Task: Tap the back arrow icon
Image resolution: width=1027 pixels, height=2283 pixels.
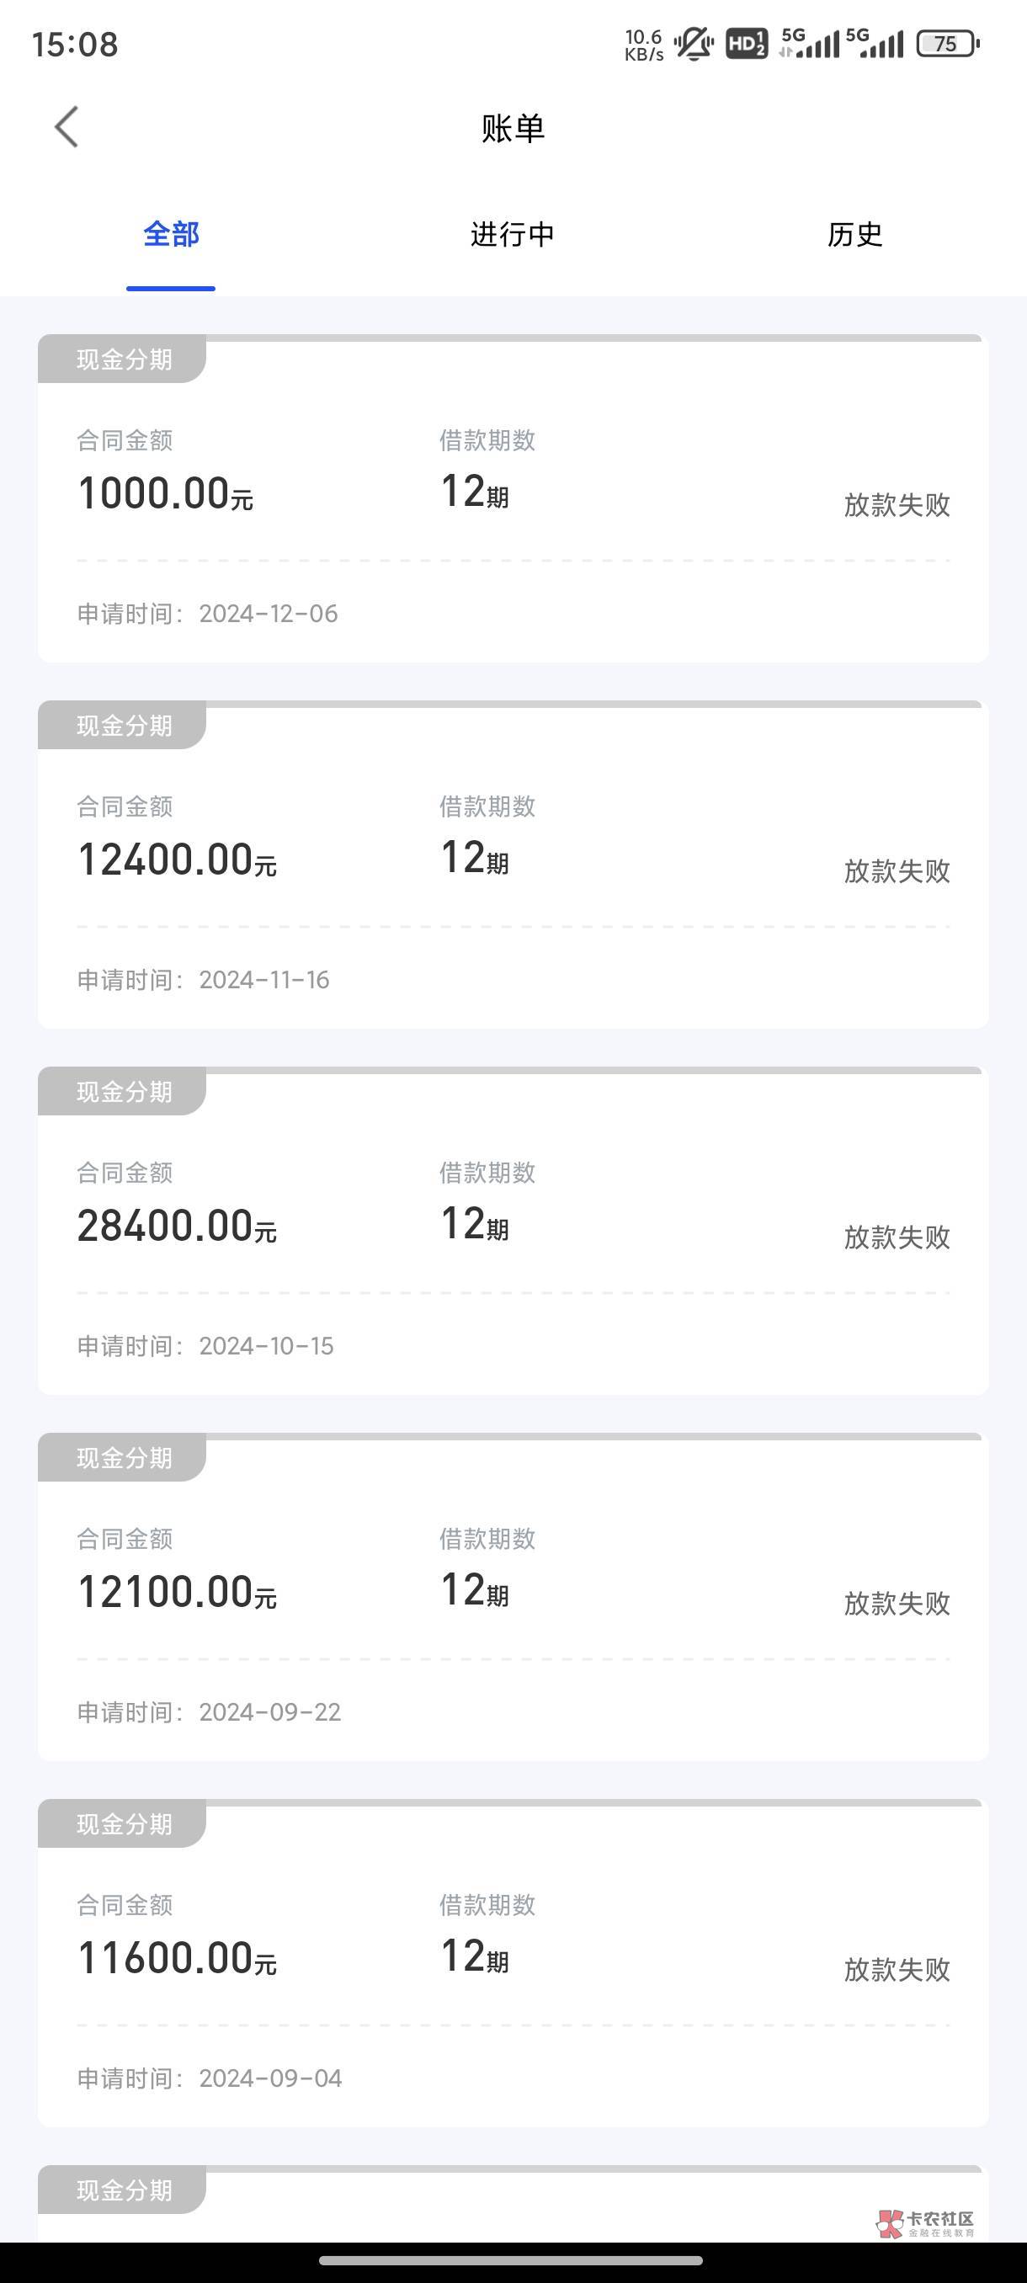Action: (x=67, y=128)
